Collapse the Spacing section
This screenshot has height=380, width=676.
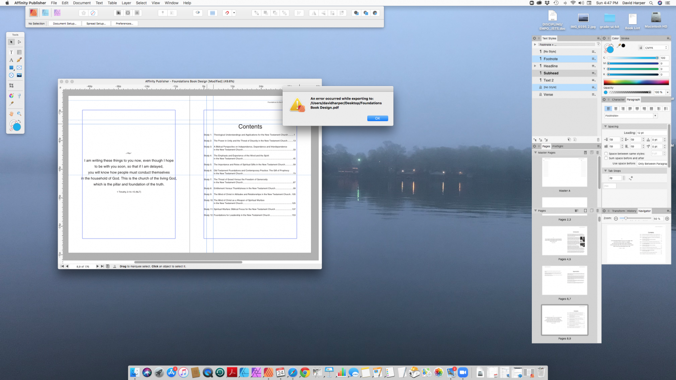pos(606,127)
